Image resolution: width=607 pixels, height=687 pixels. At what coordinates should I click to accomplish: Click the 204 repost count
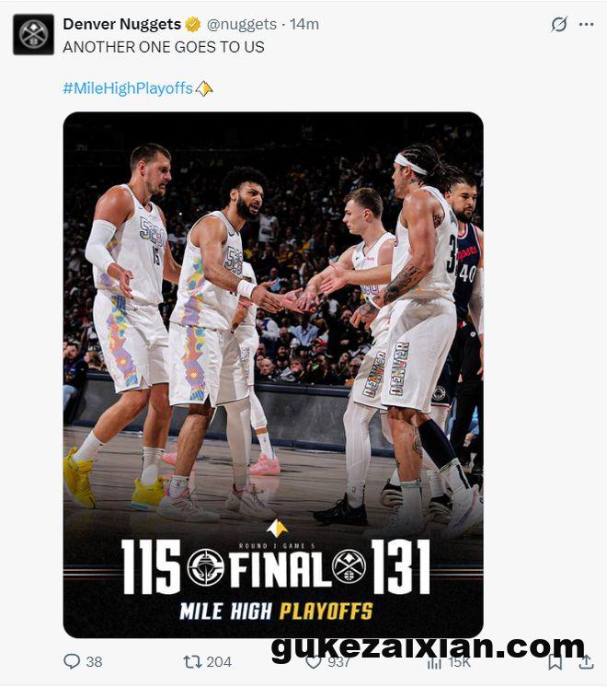[219, 661]
